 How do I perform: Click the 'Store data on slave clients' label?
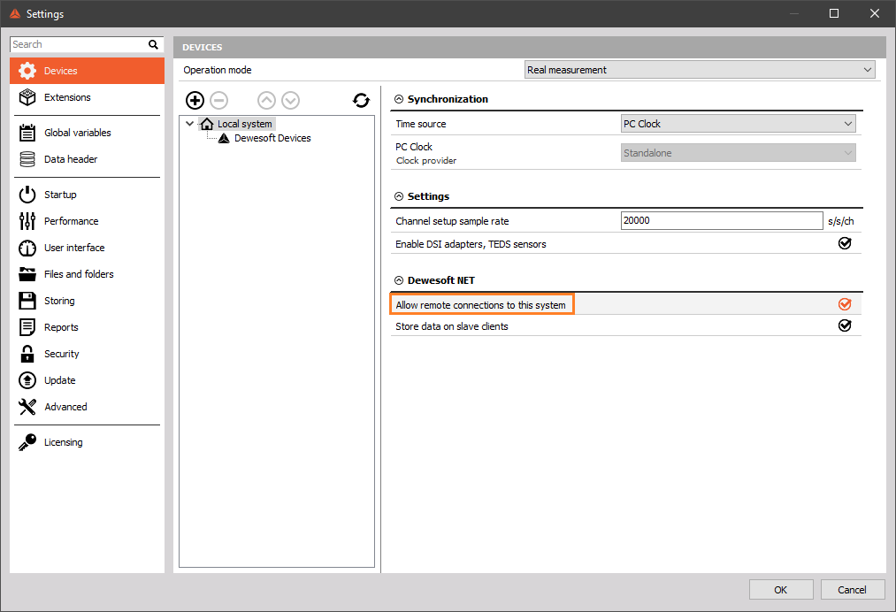tap(451, 326)
